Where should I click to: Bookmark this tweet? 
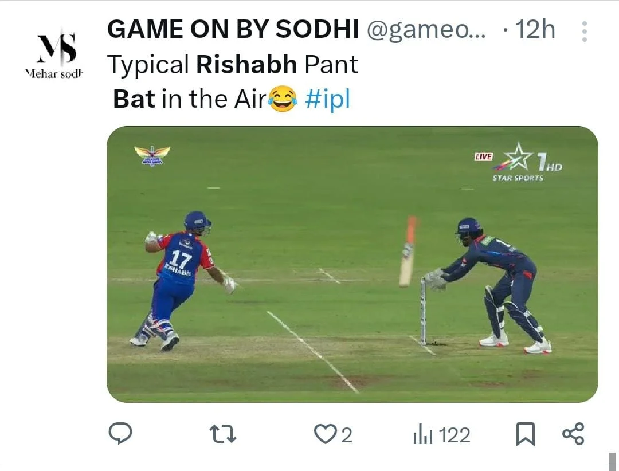point(525,434)
